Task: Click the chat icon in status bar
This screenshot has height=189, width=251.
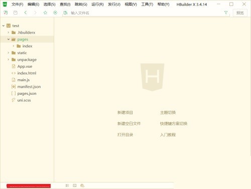Action: click(82, 185)
